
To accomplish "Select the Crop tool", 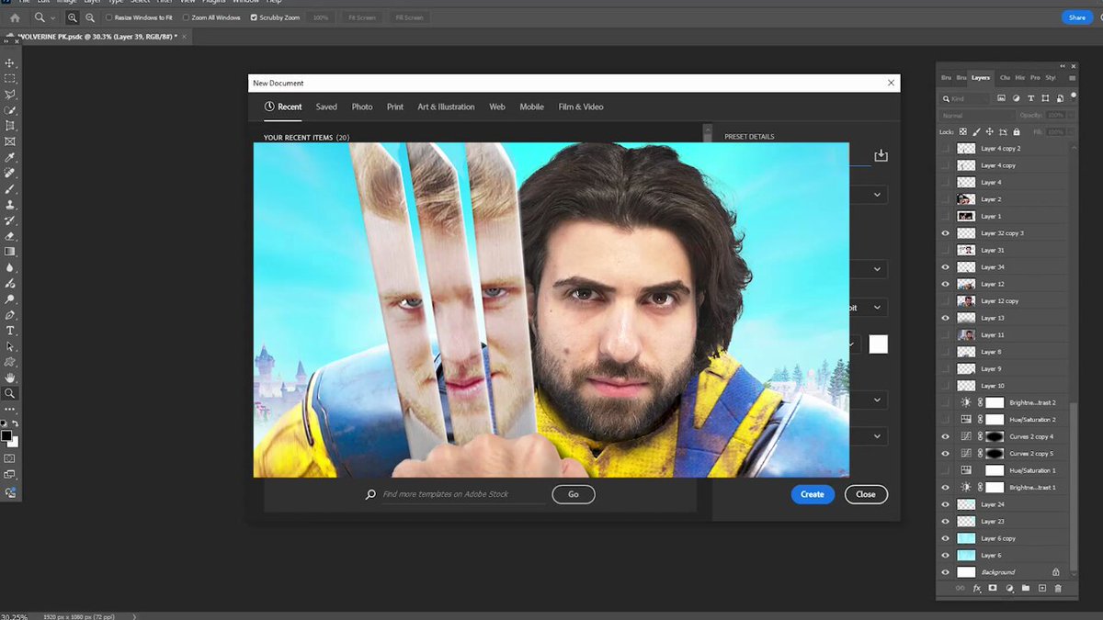I will tap(10, 126).
